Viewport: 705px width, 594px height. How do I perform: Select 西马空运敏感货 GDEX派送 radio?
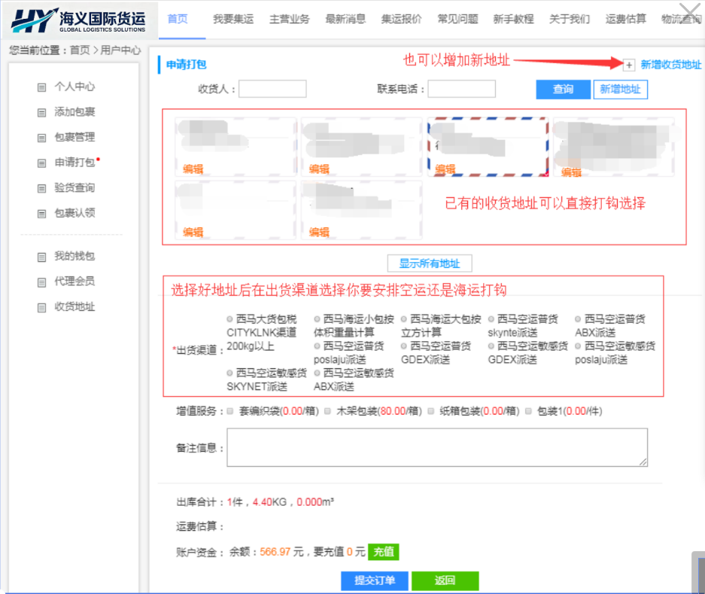click(491, 346)
